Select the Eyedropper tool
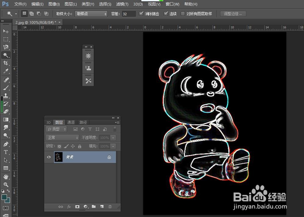This screenshot has height=217, width=304. (5, 71)
